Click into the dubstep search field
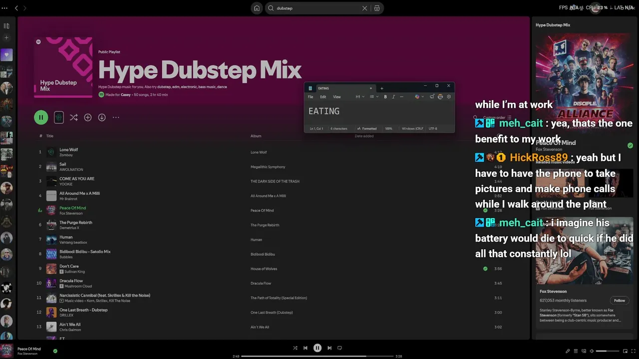Screen dimensions: 639x359 [x=318, y=8]
